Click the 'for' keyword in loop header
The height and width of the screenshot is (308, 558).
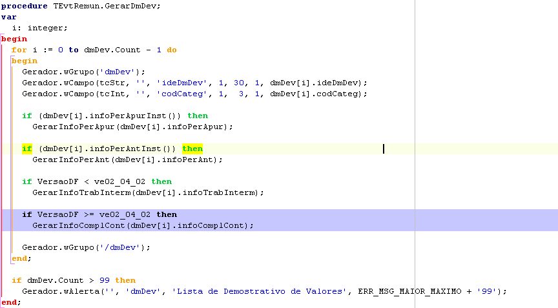coord(19,50)
